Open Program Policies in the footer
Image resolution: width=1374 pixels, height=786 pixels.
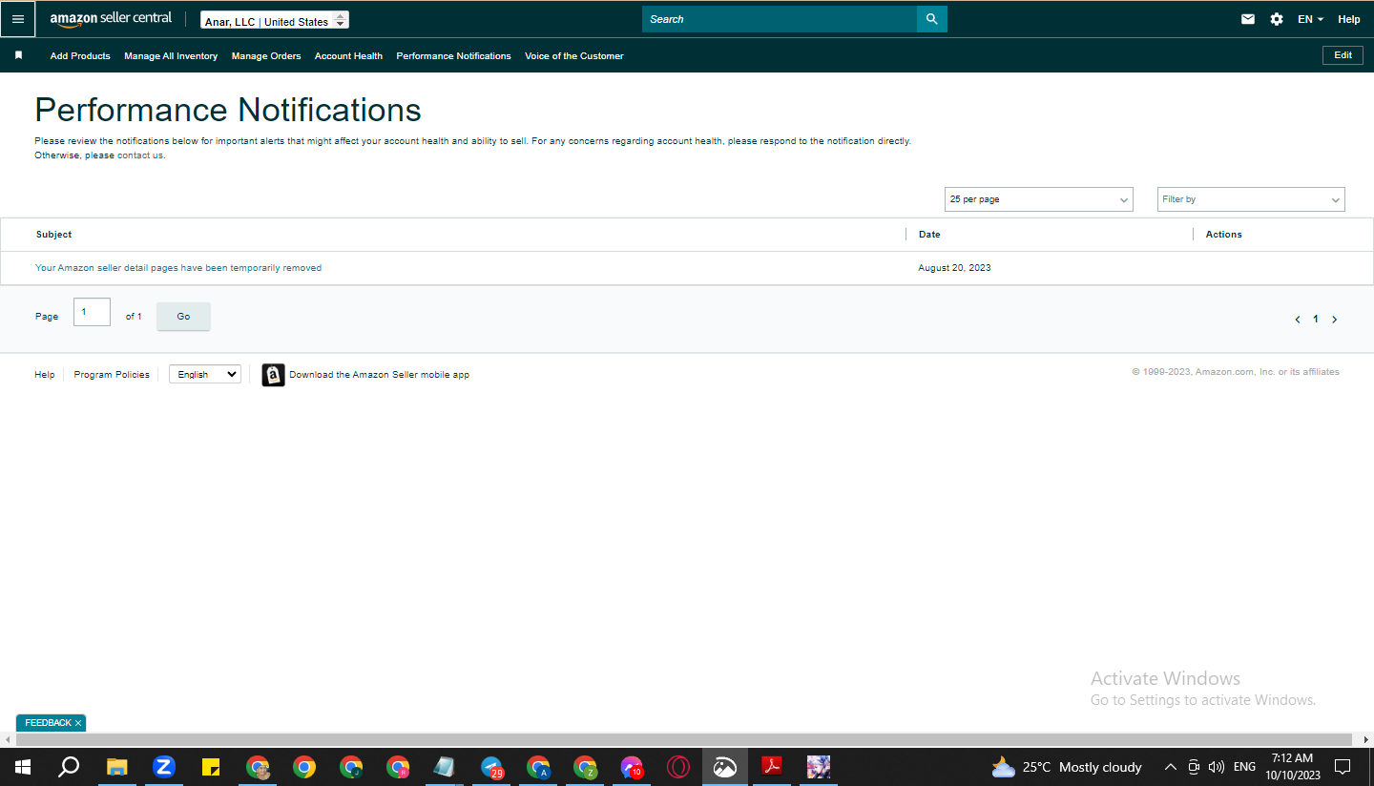tap(112, 375)
